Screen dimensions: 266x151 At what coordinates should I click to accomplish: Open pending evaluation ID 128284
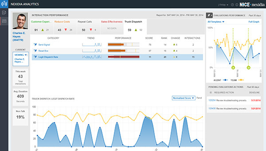(x=212, y=100)
